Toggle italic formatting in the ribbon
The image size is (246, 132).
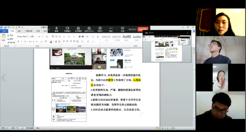click(x=22, y=42)
